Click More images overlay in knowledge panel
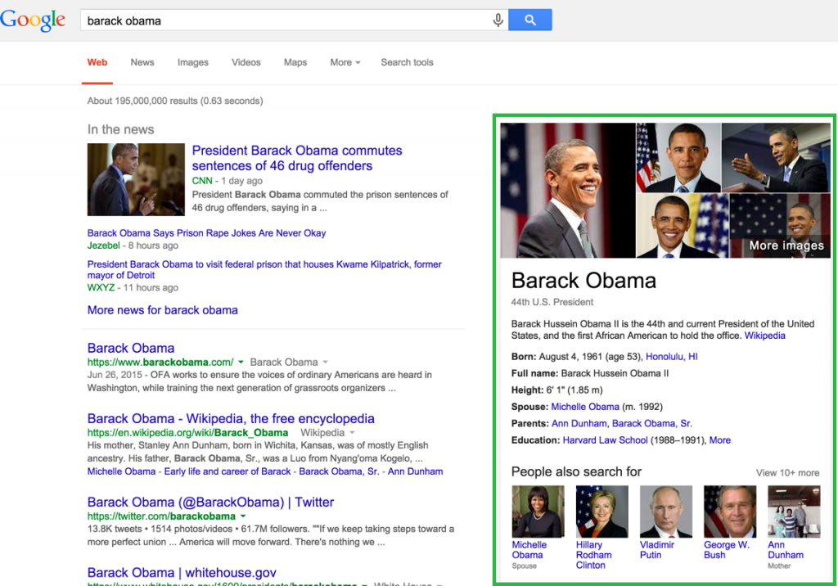 (x=786, y=246)
